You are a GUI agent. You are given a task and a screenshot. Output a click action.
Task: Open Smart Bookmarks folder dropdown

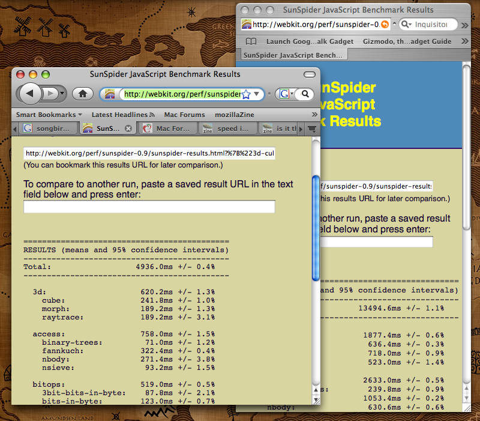coord(49,115)
